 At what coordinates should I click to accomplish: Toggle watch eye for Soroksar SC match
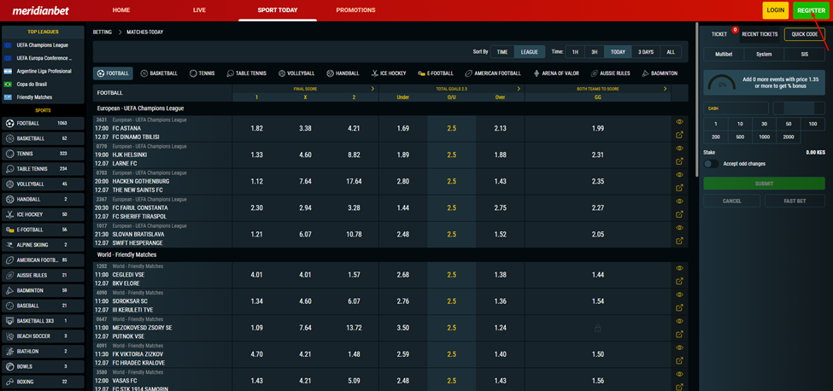pos(679,295)
